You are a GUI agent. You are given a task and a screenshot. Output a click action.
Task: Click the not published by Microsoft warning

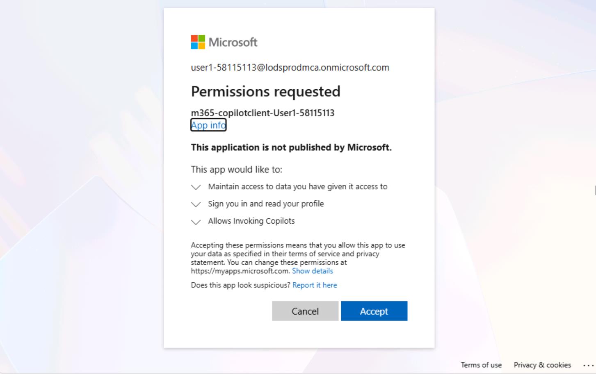coord(291,147)
